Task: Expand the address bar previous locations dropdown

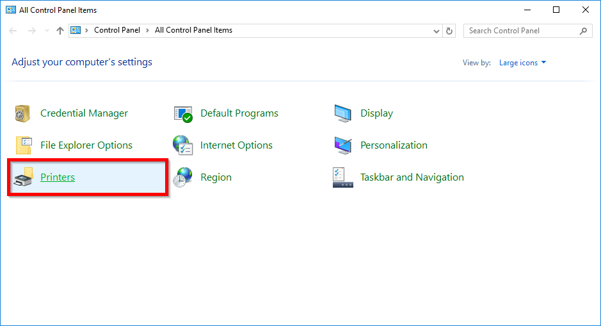Action: point(437,31)
